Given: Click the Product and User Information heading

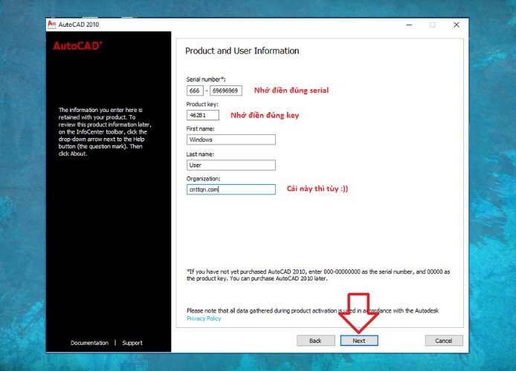Looking at the screenshot, I should coord(242,51).
